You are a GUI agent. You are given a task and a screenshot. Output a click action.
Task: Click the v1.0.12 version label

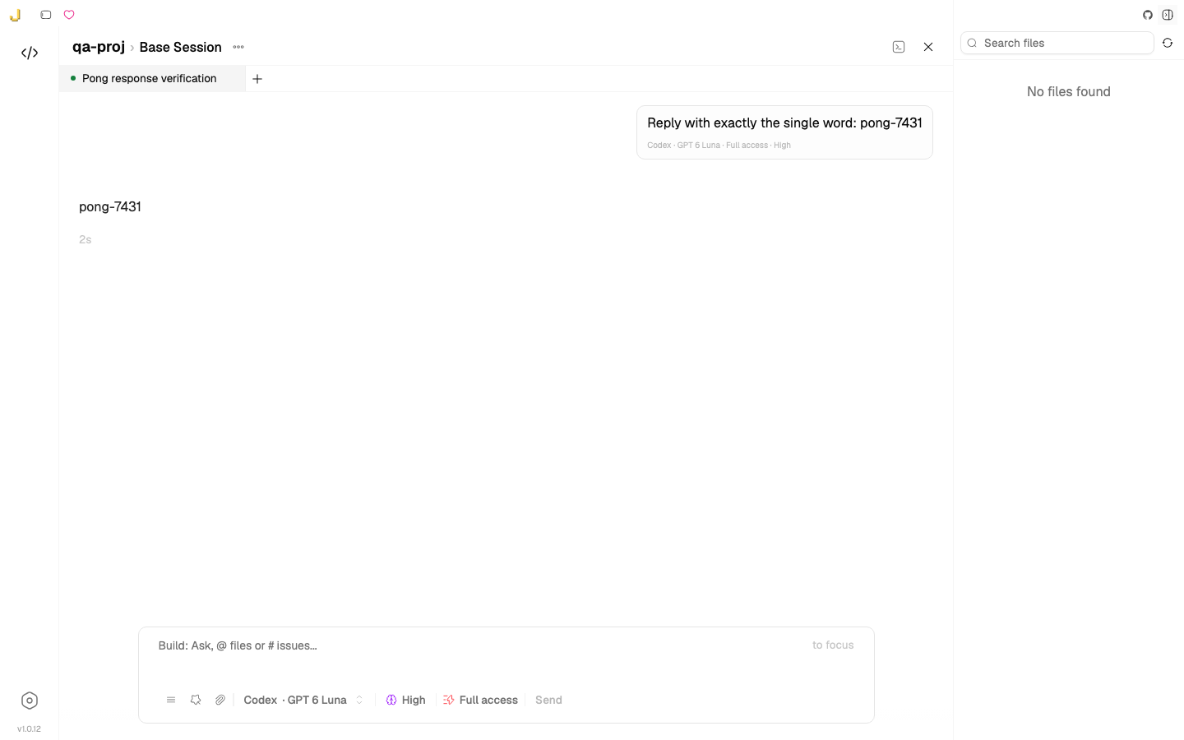(x=29, y=728)
